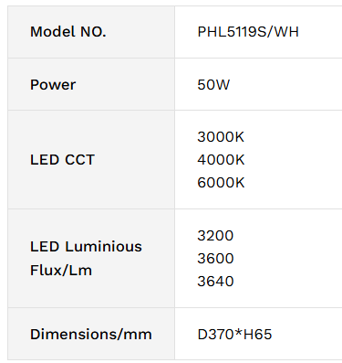This screenshot has width=342, height=363.
Task: Select the 3600 lumen value
Action: pyautogui.click(x=215, y=259)
